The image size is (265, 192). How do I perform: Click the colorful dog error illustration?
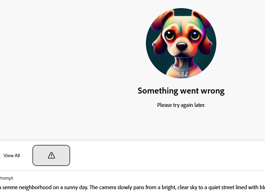(x=181, y=43)
